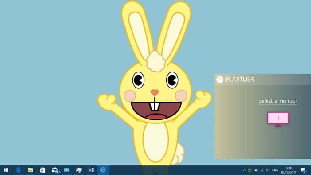The image size is (311, 175).
Task: Launch Microsoft Edge from taskbar
Action: click(x=19, y=170)
